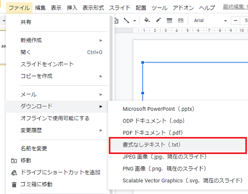Open the Arial font dropdown

tap(210, 21)
